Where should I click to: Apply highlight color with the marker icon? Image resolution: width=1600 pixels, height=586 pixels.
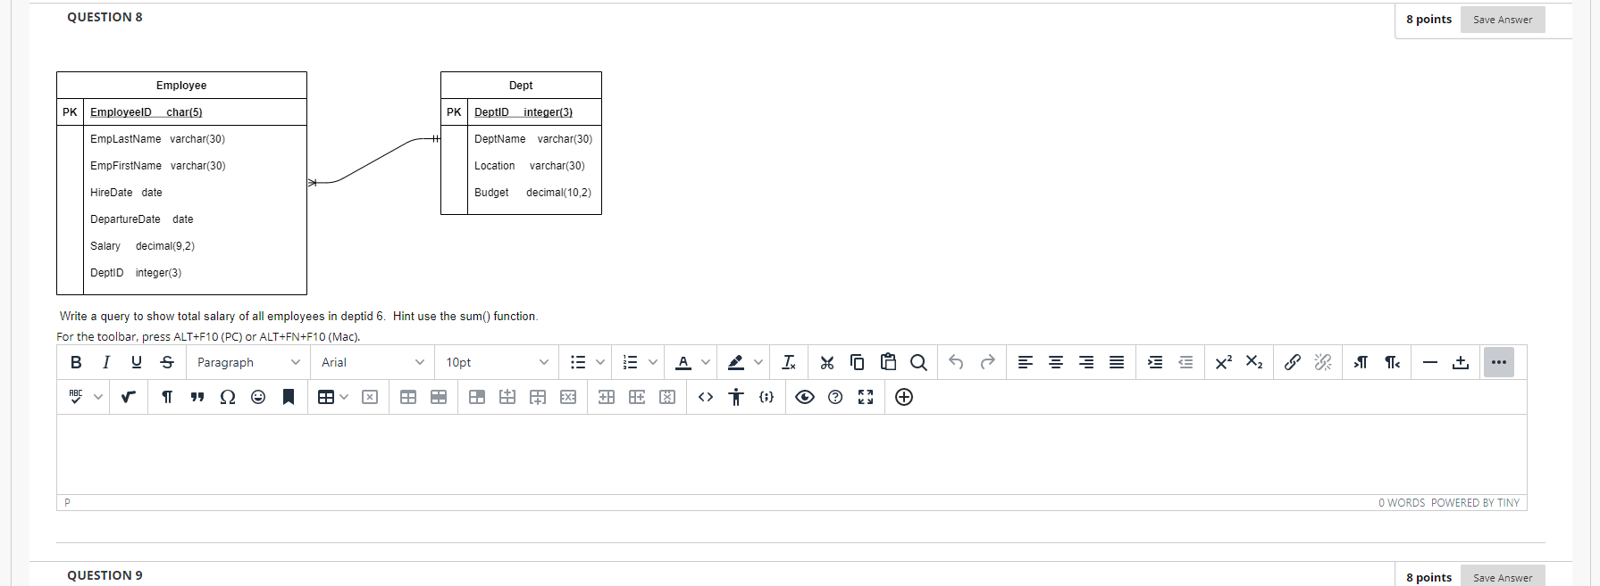click(736, 362)
